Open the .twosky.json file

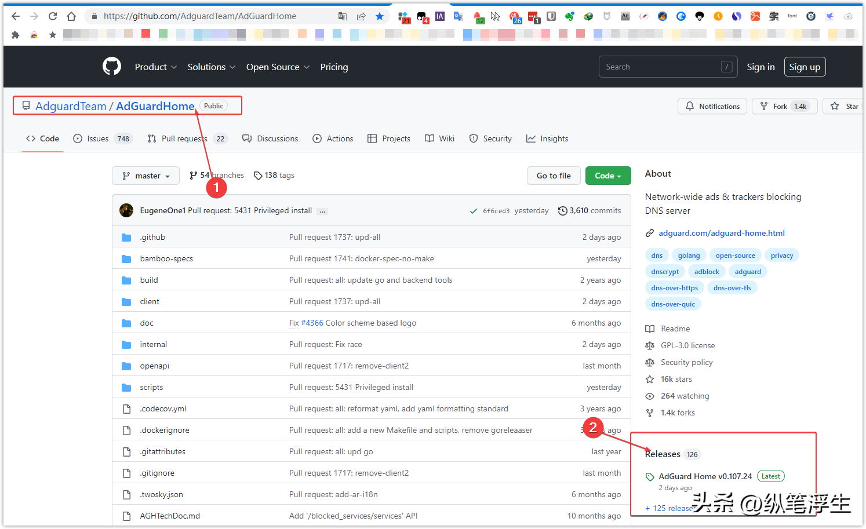(x=161, y=494)
